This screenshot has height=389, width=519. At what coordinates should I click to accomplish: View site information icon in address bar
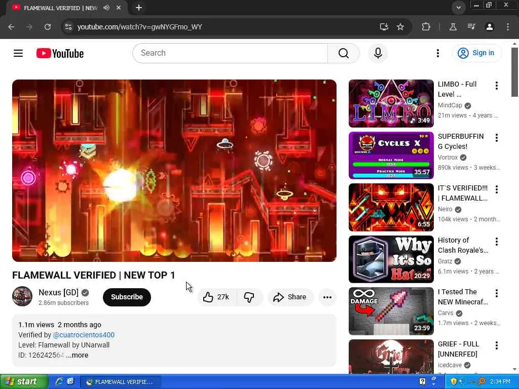tap(68, 27)
